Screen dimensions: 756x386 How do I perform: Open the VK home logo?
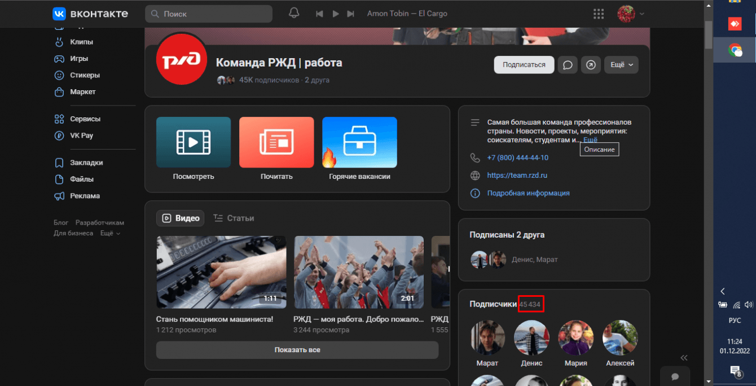[90, 14]
